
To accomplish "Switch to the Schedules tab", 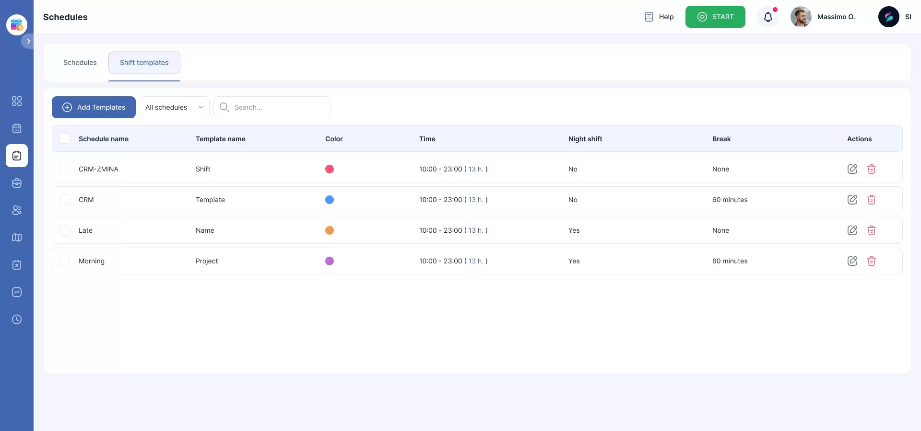I will tap(80, 63).
